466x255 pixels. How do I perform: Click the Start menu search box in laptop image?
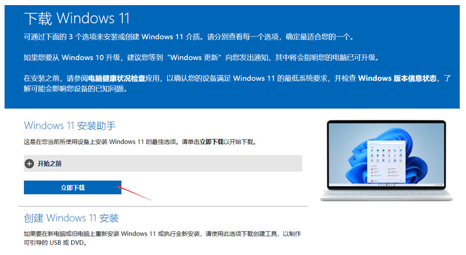pos(386,143)
